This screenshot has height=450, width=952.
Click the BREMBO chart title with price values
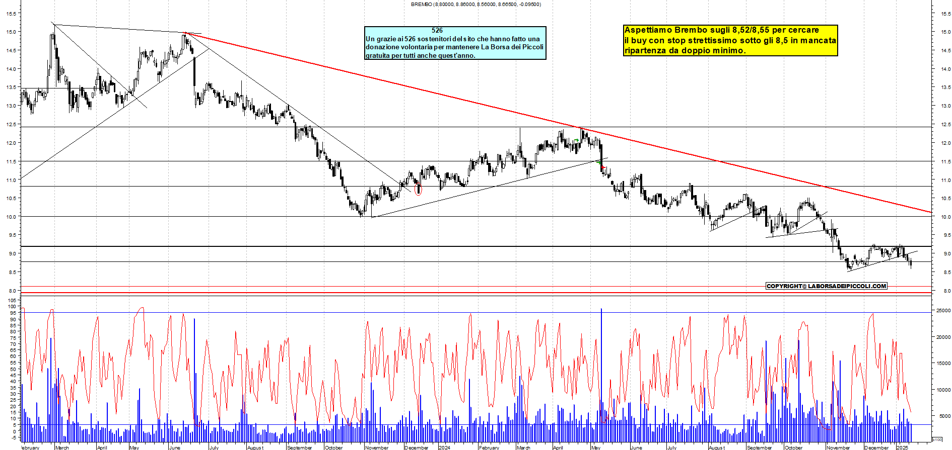click(x=476, y=4)
